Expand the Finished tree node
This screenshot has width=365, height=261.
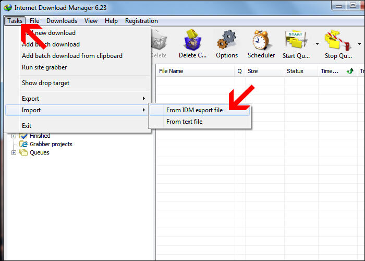click(x=14, y=136)
